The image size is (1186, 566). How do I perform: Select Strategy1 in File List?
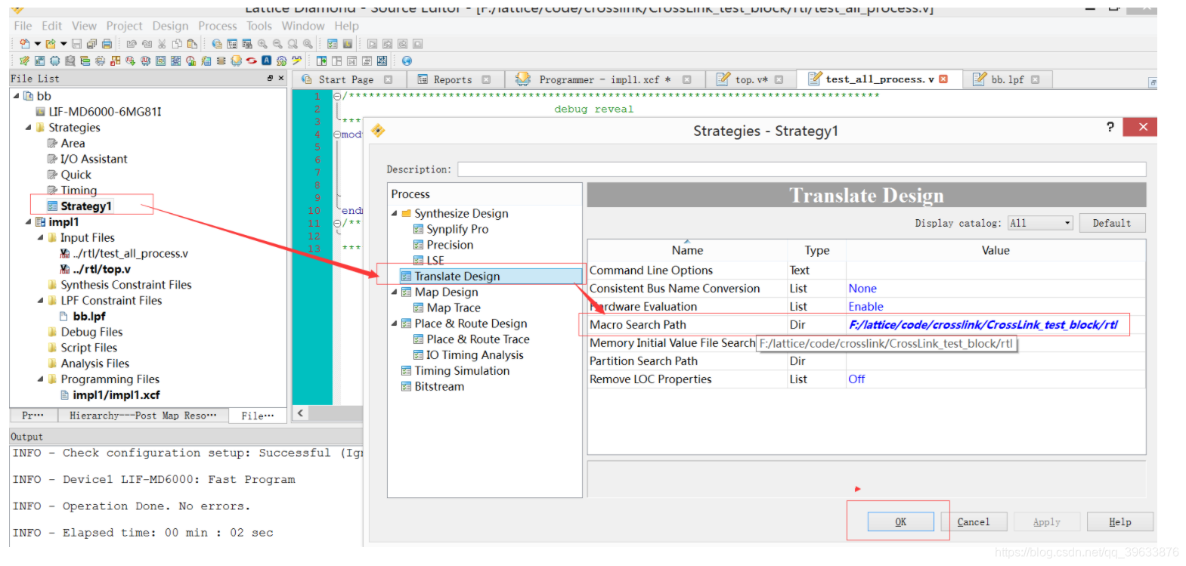[x=86, y=206]
